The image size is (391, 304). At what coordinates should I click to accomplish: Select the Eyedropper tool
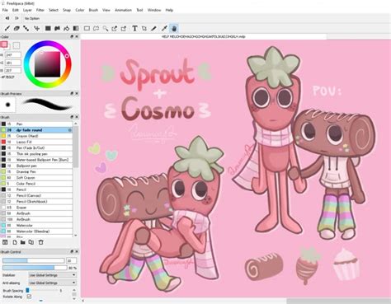click(x=164, y=28)
